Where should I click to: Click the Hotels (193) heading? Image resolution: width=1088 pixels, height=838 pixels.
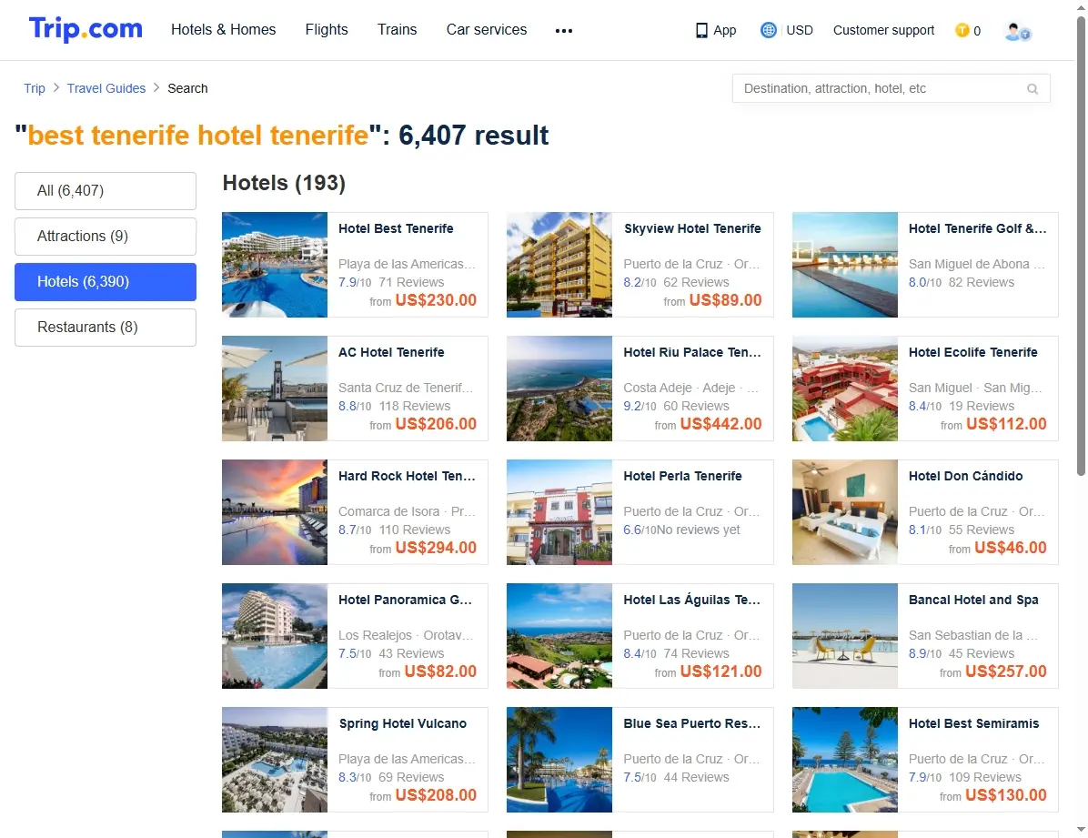coord(284,183)
